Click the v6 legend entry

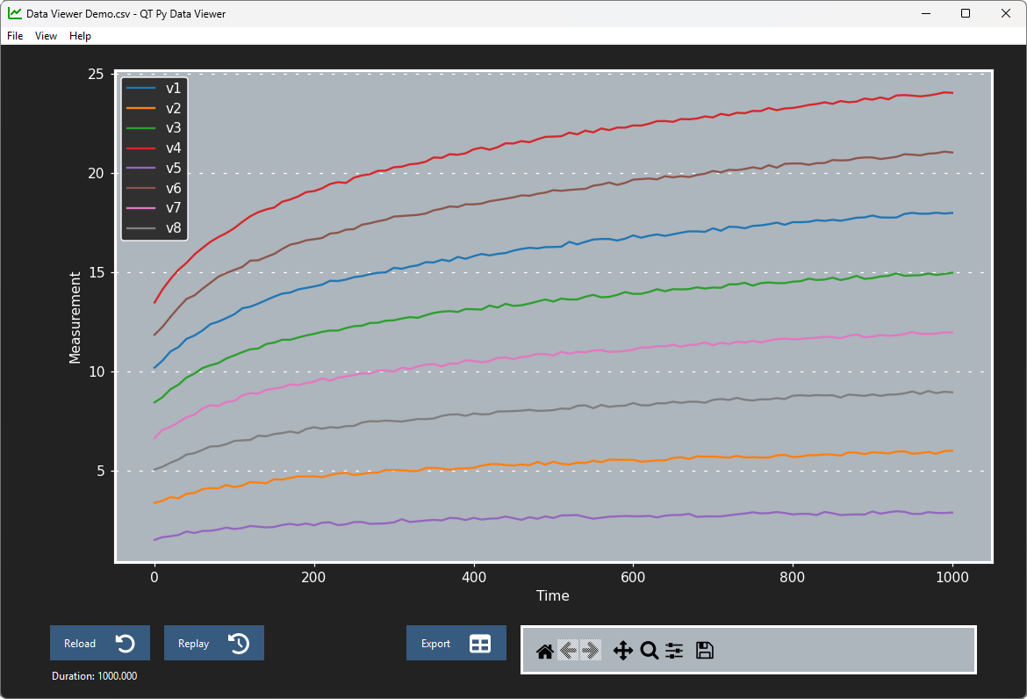coord(154,188)
